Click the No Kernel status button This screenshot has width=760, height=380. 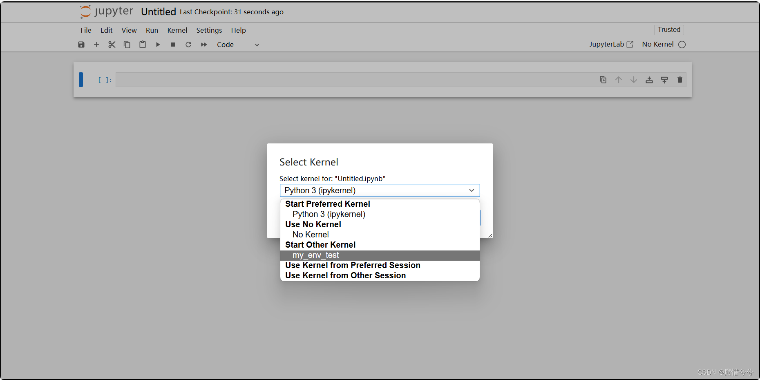(x=658, y=44)
